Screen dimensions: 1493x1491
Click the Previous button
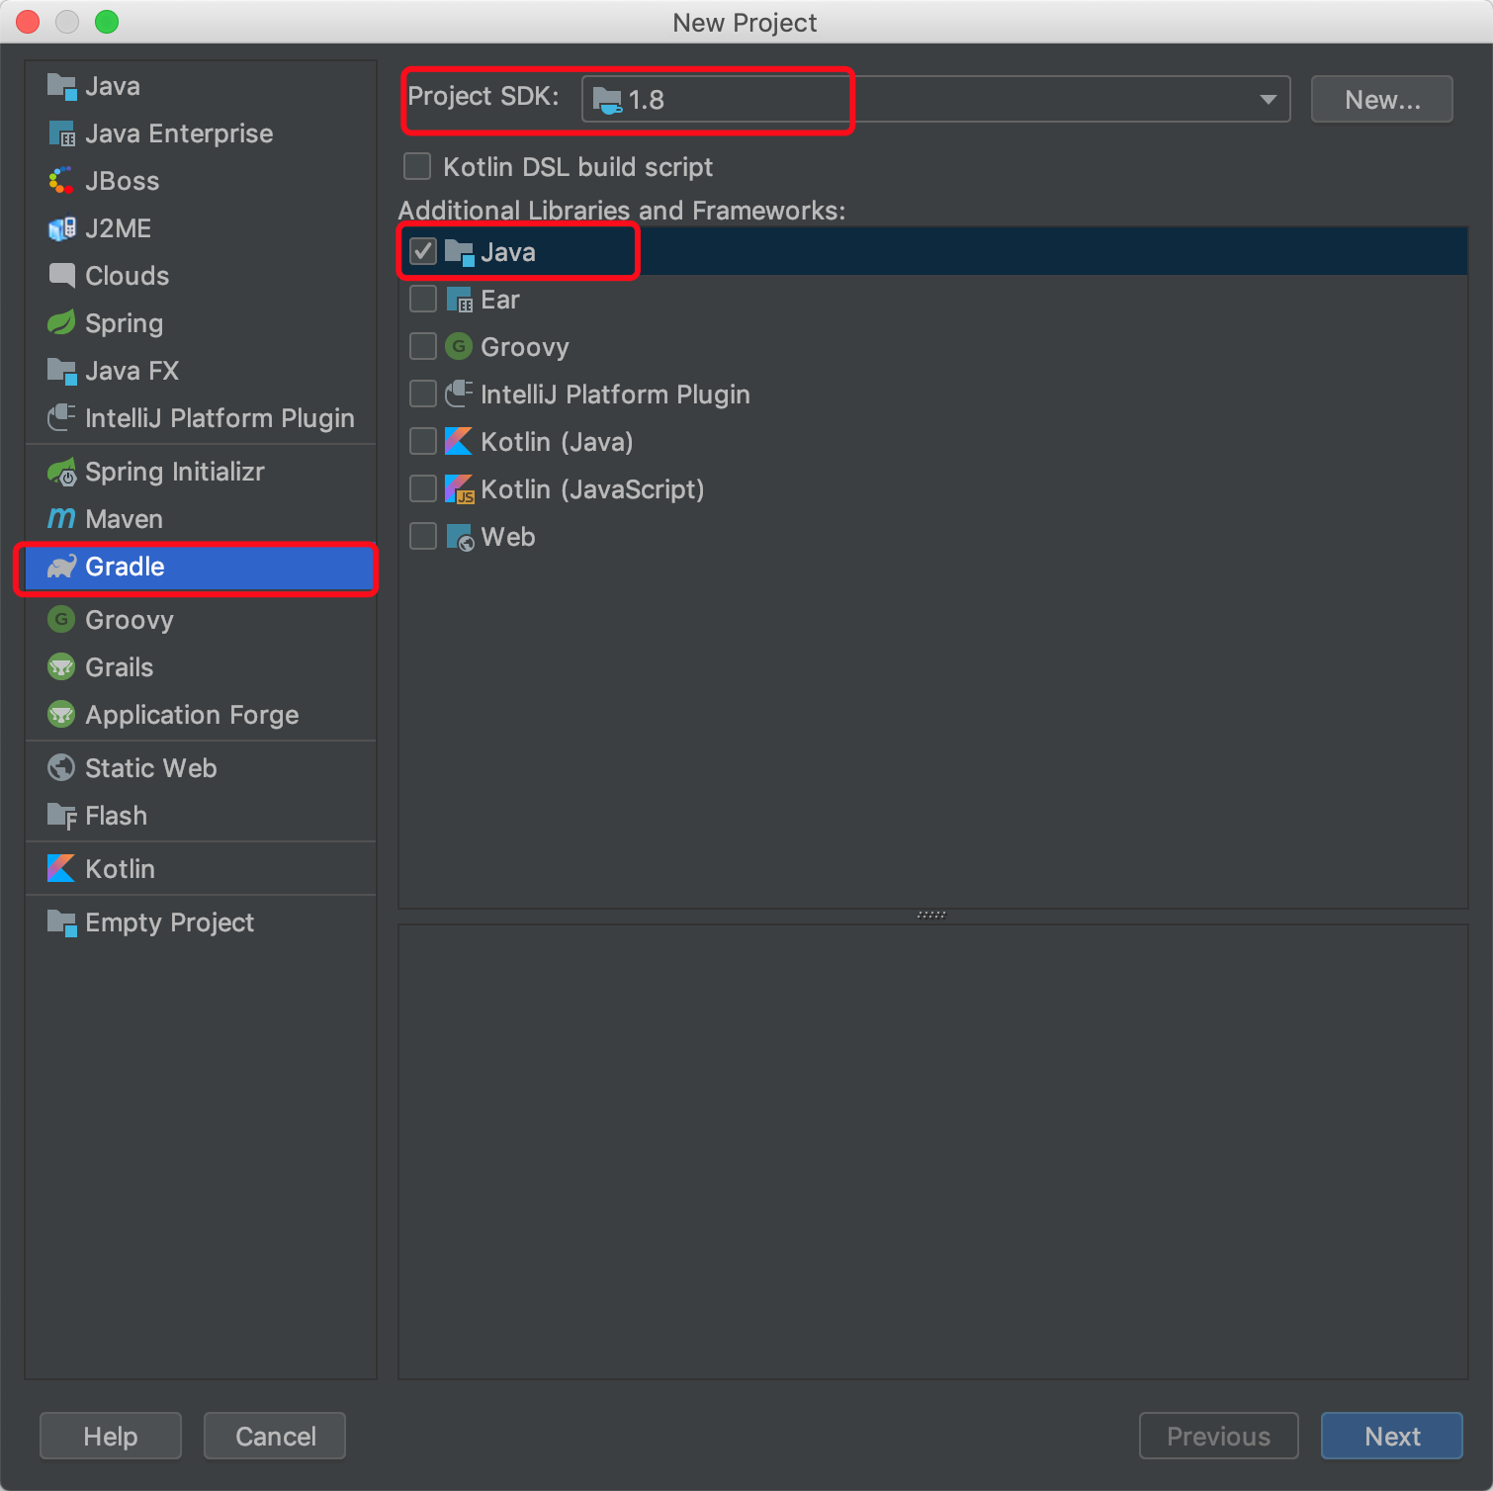click(1218, 1436)
